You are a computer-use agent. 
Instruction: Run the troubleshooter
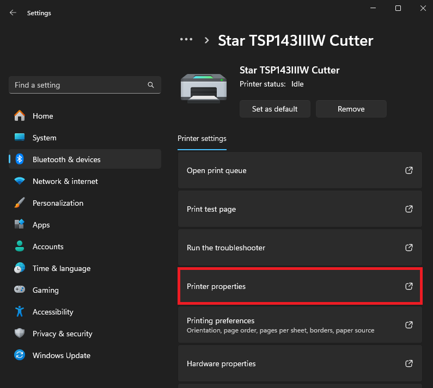coord(300,248)
